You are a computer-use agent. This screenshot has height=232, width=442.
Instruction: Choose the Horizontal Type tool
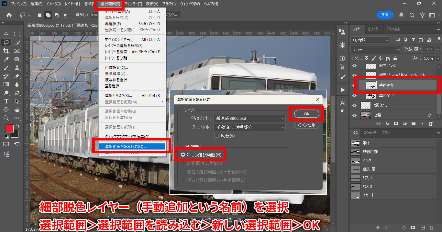pos(6,101)
